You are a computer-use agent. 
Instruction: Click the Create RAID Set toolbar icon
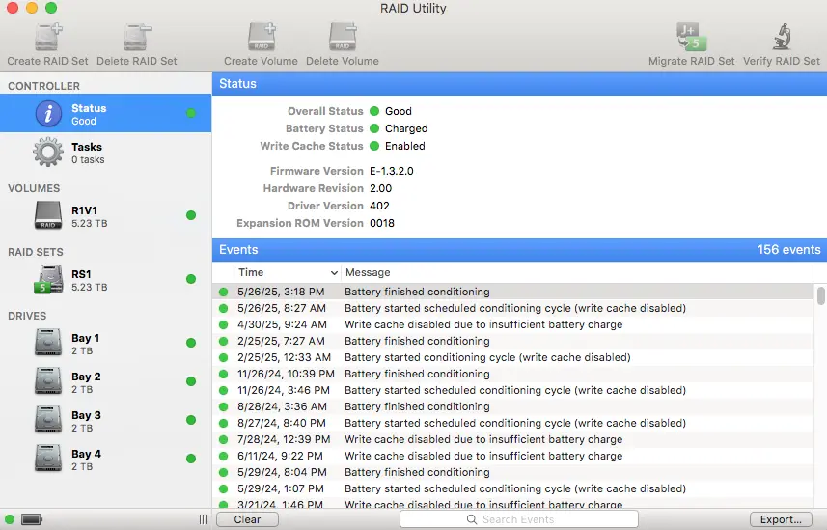tap(48, 38)
